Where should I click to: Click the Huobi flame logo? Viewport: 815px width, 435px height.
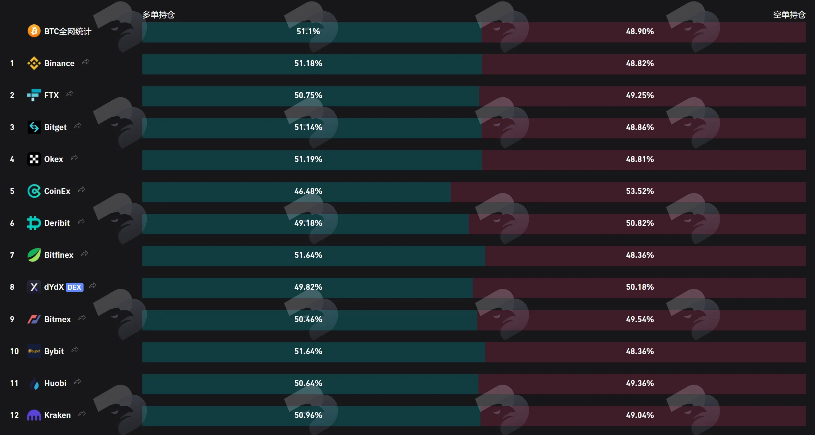tap(34, 383)
